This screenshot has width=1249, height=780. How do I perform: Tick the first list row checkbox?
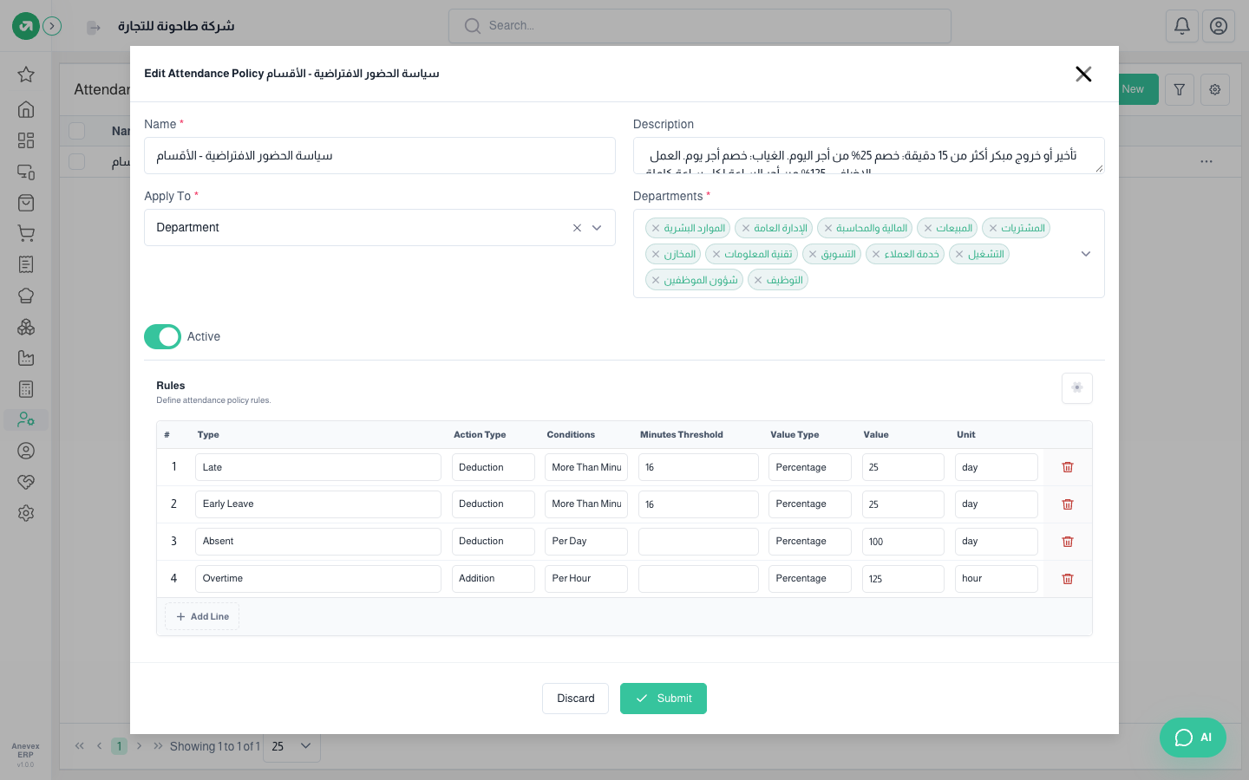pyautogui.click(x=77, y=162)
